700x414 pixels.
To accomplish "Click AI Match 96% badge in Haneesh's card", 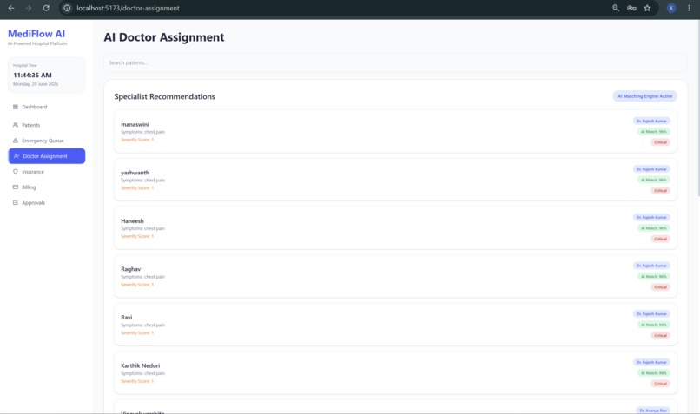I will (654, 228).
